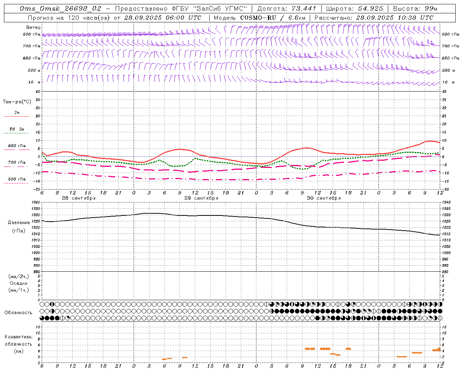Click the '700 гПа' legend entry below Тем-ра
Screen dimensions: 461x369
(x=17, y=162)
